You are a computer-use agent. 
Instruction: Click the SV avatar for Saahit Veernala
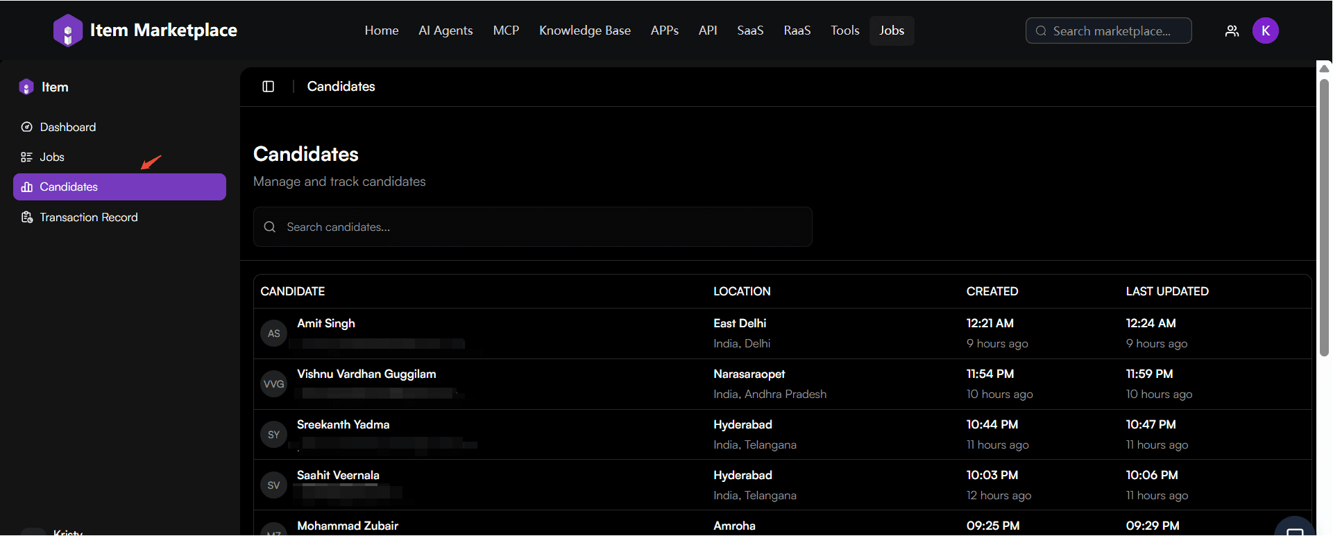273,485
